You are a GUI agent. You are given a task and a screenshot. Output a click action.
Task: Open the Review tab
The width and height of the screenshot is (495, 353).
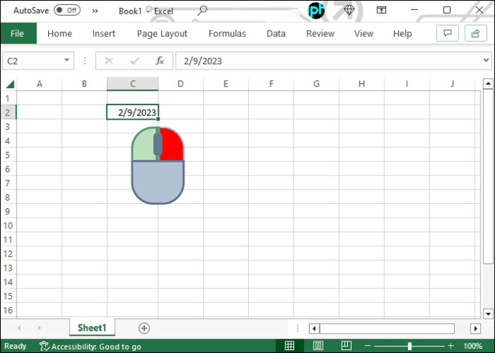point(320,34)
